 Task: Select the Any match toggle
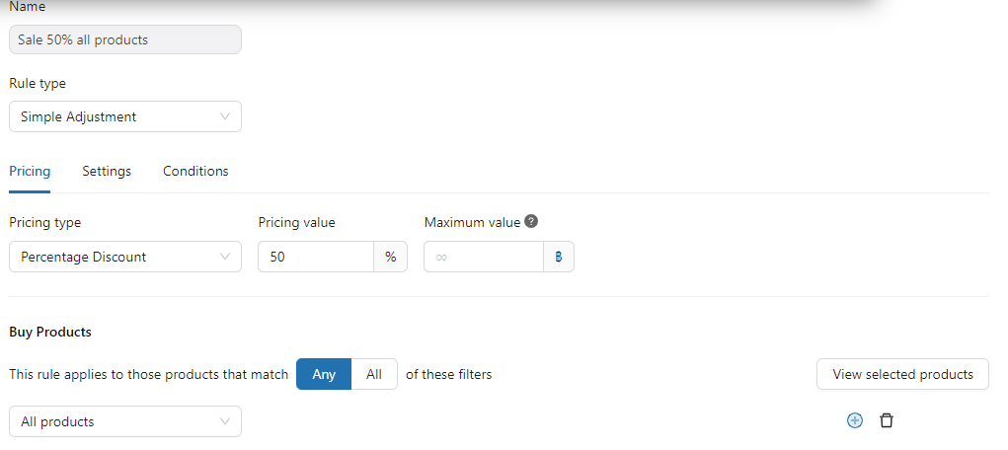coord(324,374)
